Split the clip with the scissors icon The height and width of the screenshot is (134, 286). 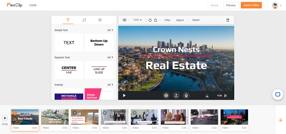[x=207, y=95]
